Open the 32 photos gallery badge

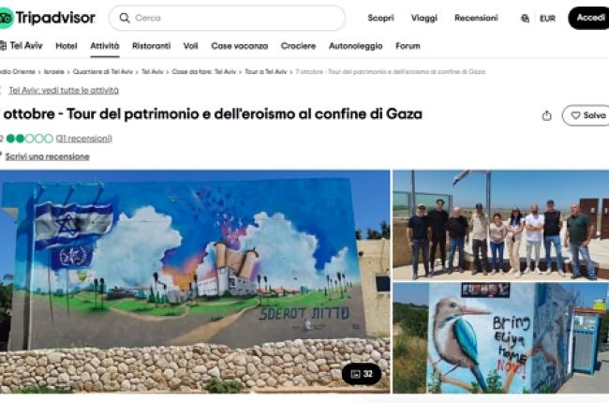click(362, 374)
